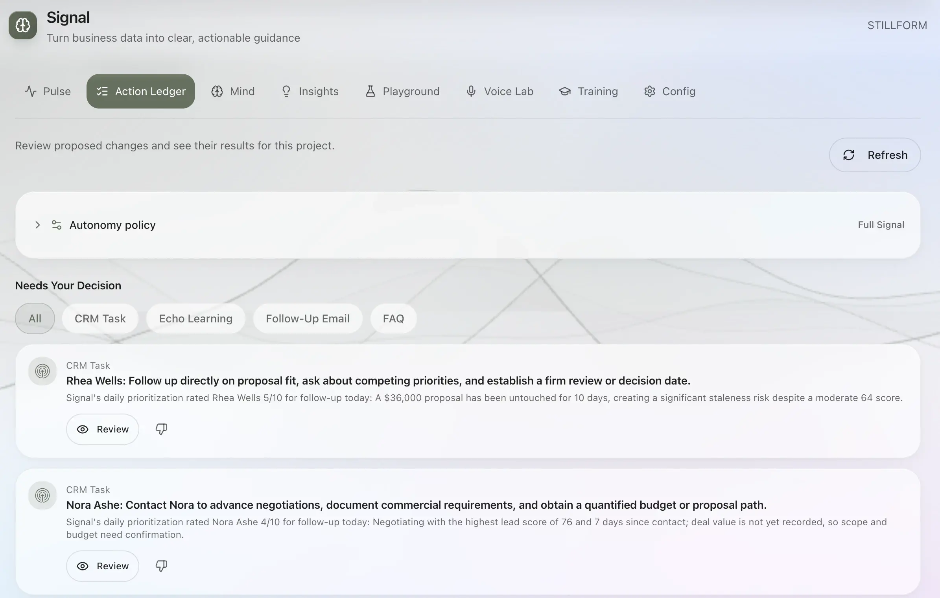Filter decisions by FAQ
The image size is (940, 598).
393,318
